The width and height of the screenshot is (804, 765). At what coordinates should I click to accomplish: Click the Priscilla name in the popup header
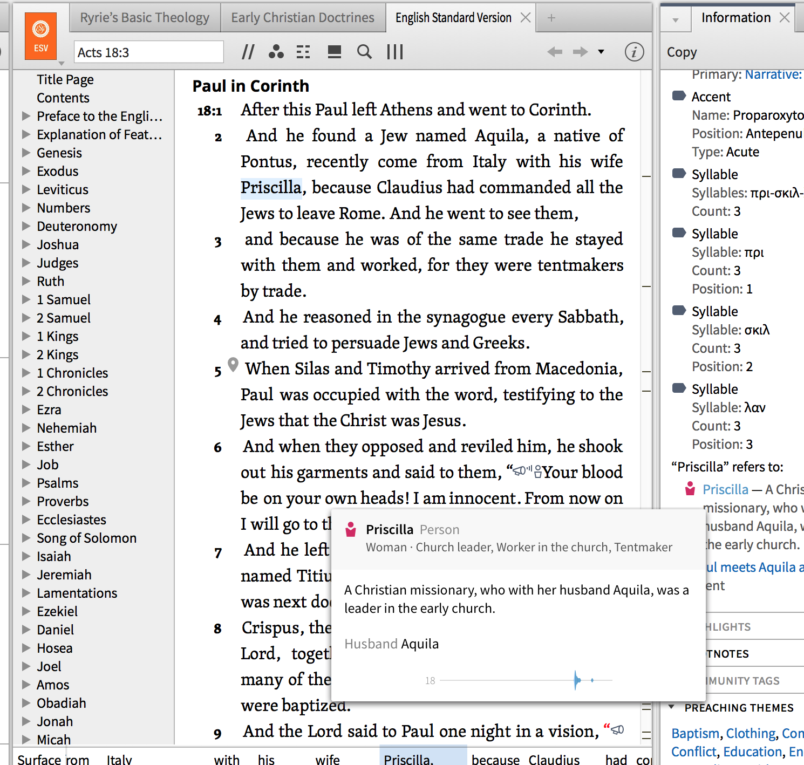[390, 529]
